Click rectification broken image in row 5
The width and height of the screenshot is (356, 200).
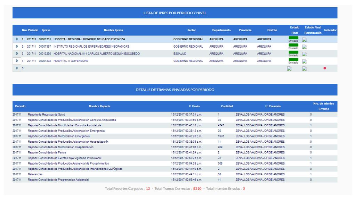point(305,69)
